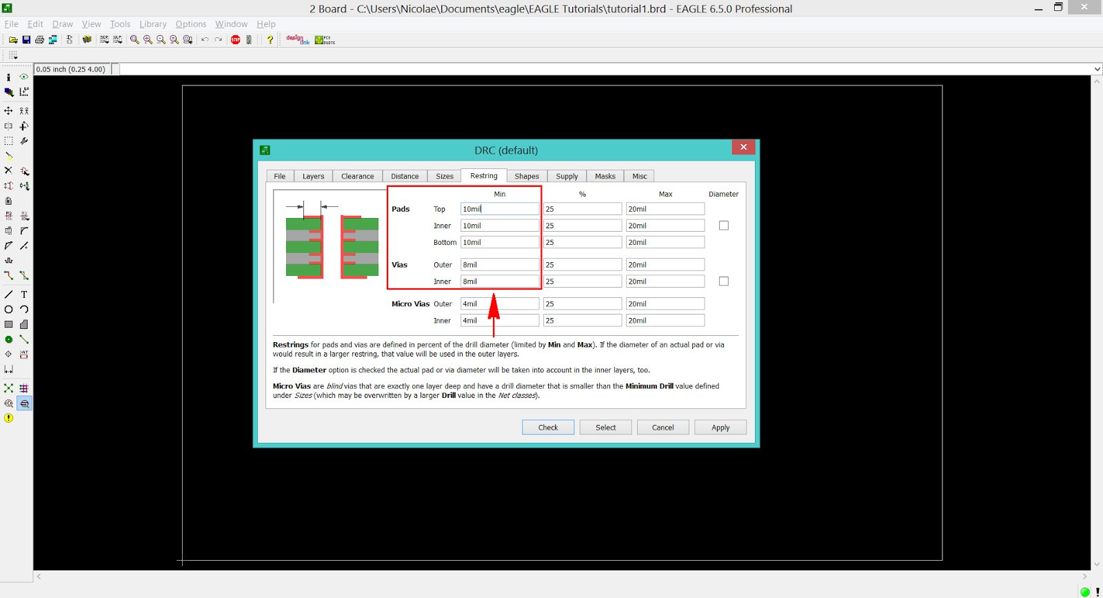This screenshot has height=598, width=1103.
Task: Open the File menu
Action: 12,23
